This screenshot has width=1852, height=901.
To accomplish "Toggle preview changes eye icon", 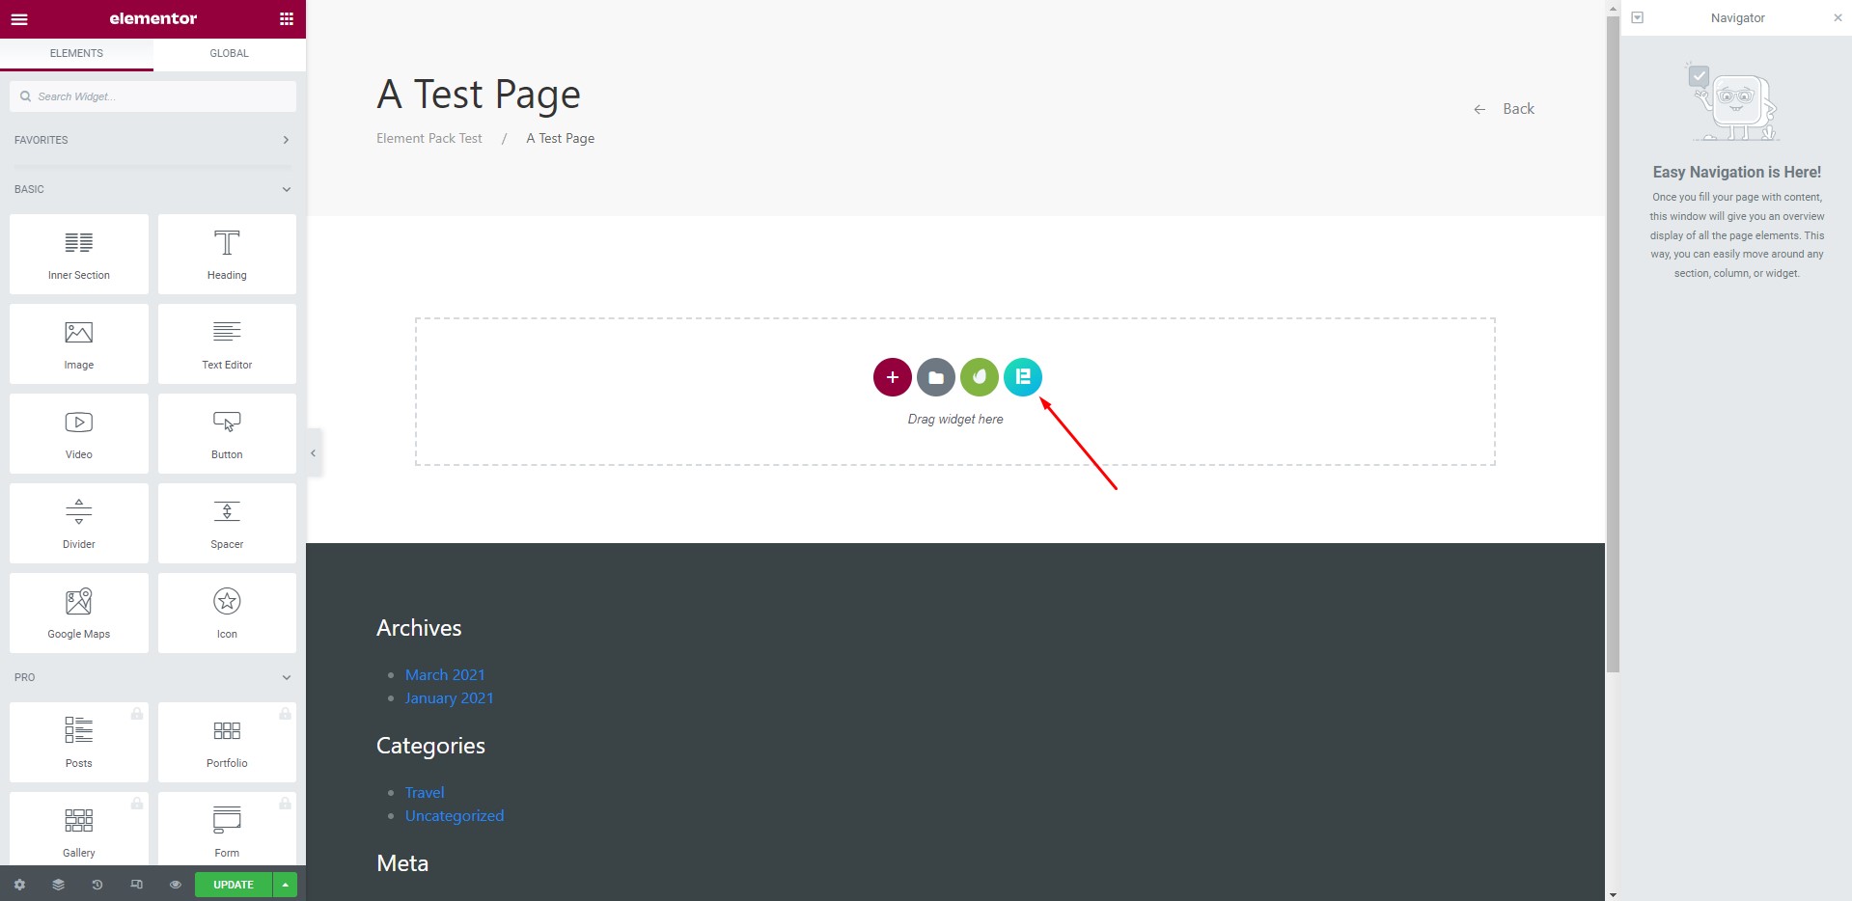I will 175,885.
